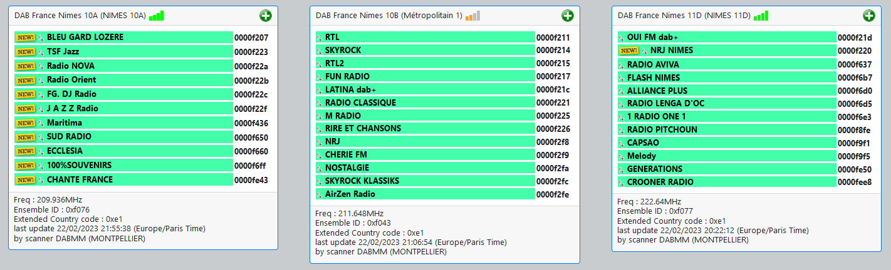
Task: Click NEW! badge beside BLEU GARD LOZERE
Action: coord(25,37)
